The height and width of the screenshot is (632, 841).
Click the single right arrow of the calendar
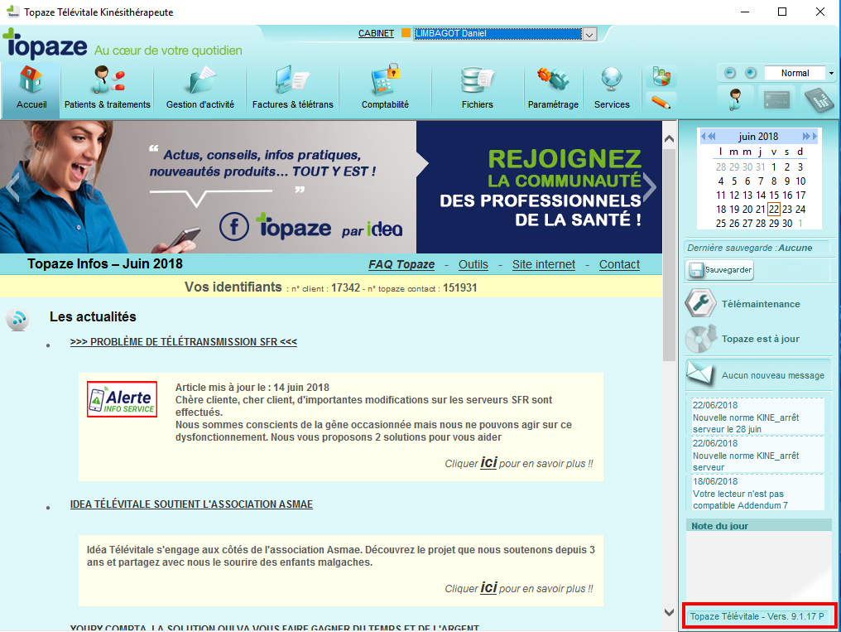[x=815, y=137]
